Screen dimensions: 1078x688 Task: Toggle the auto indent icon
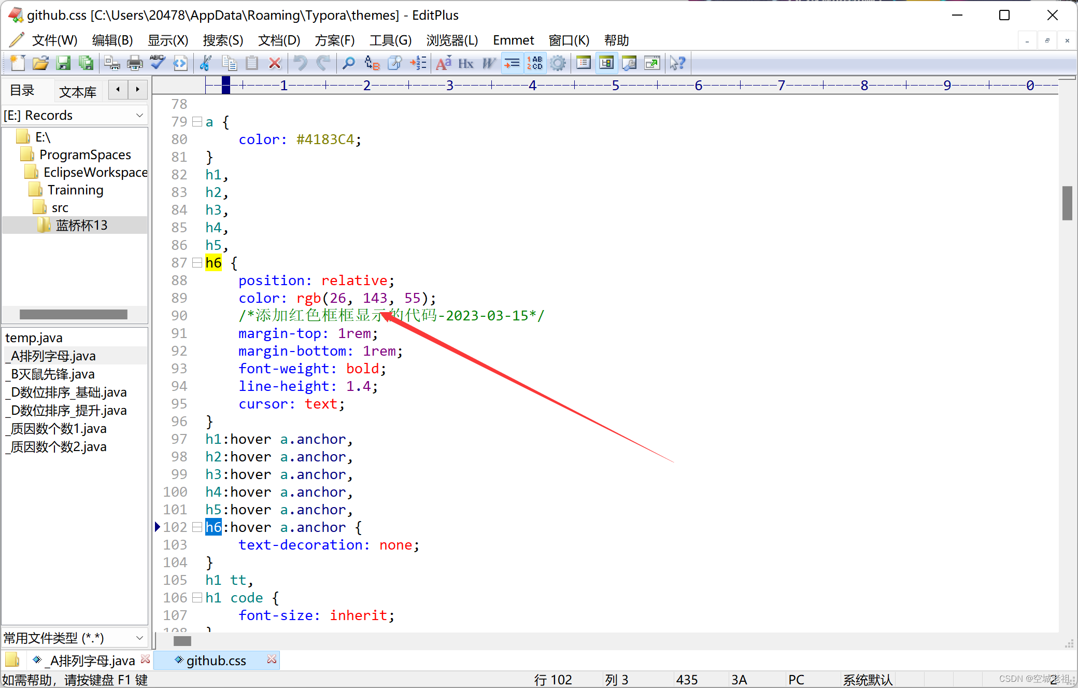click(x=512, y=63)
